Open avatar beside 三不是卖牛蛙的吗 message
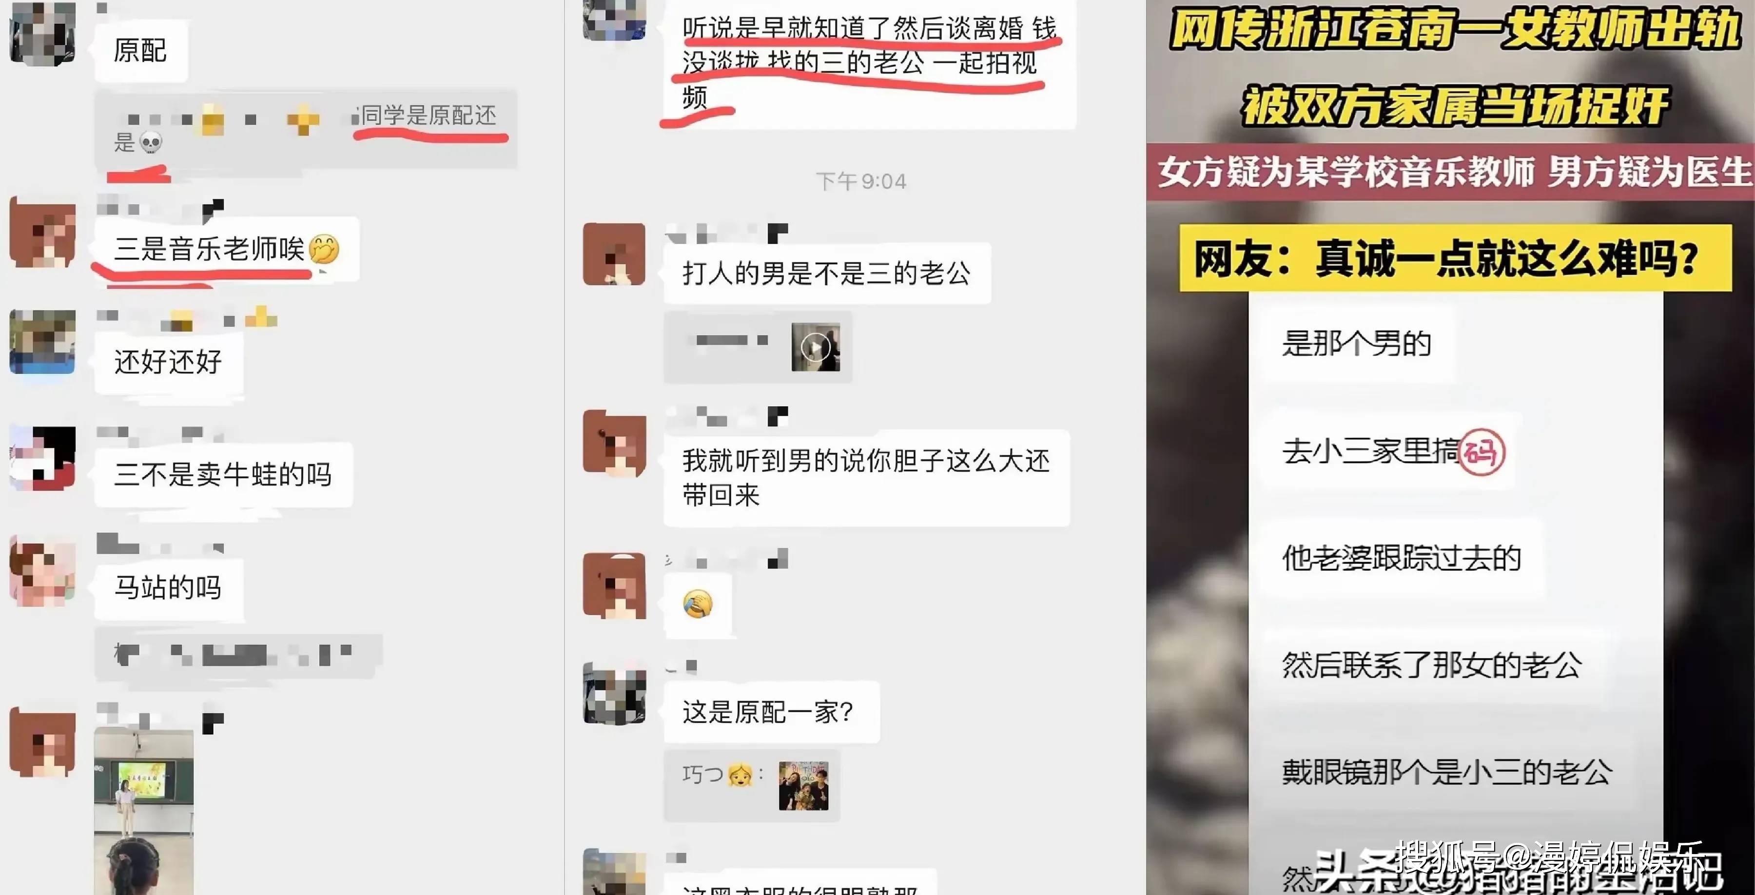 (42, 458)
